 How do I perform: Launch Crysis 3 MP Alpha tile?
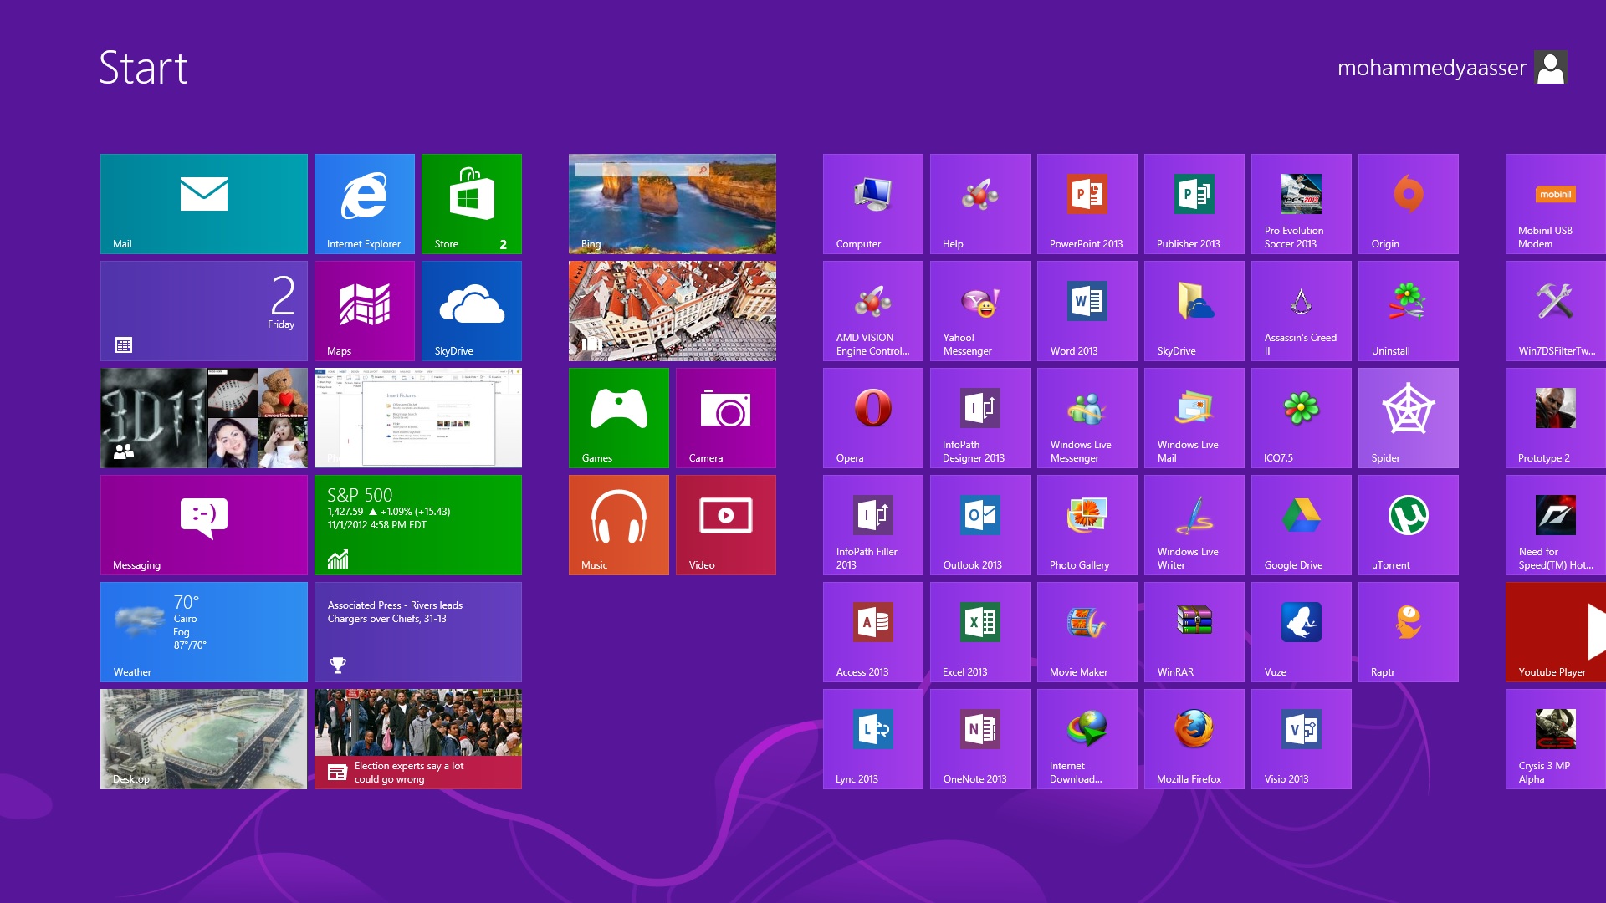[1556, 739]
